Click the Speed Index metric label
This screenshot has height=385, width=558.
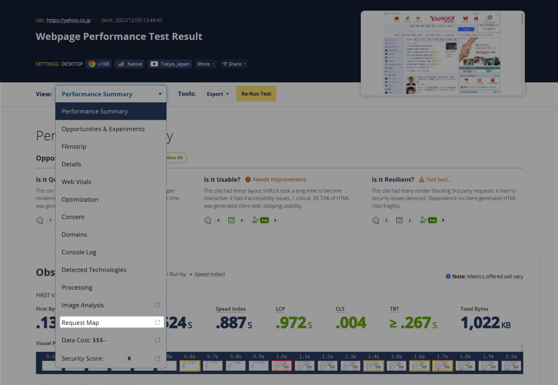[x=231, y=309]
